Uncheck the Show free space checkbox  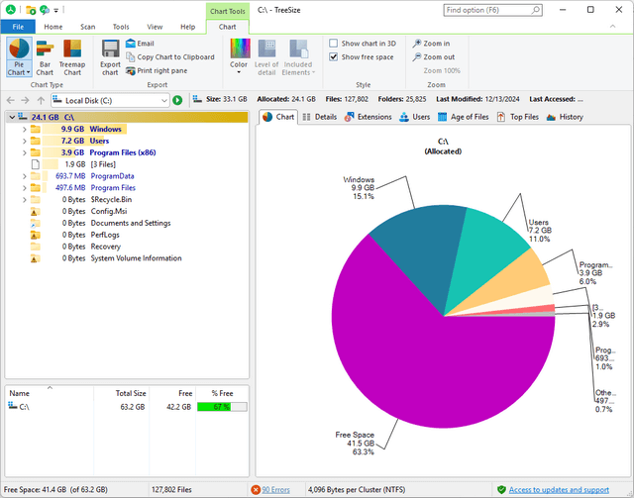334,57
